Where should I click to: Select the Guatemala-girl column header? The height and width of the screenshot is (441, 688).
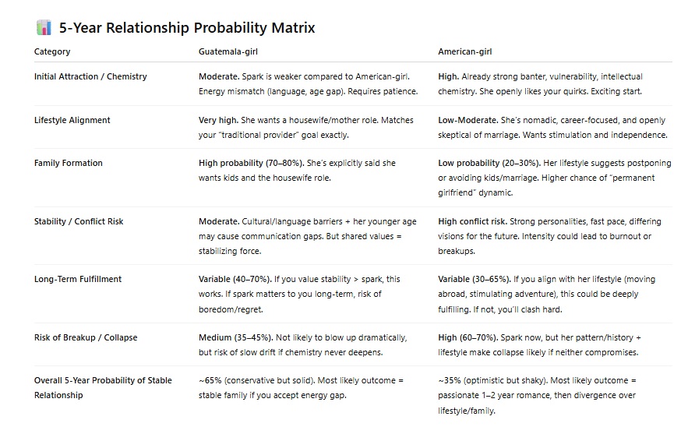coord(228,51)
